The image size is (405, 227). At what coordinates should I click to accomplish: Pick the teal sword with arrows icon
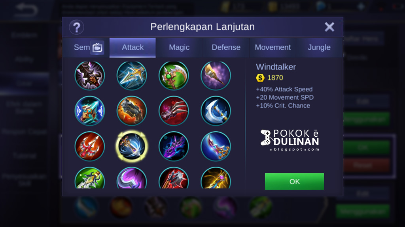coord(90,111)
